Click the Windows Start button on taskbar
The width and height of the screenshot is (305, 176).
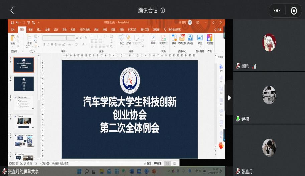pos(79,171)
